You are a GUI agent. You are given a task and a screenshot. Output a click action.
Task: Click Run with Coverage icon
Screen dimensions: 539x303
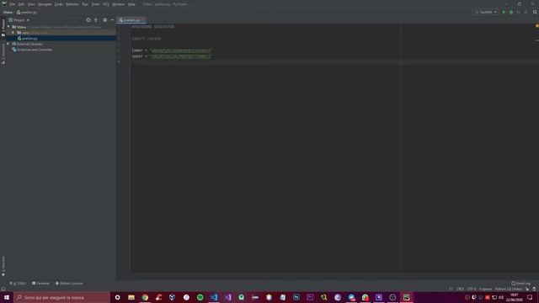pos(519,12)
